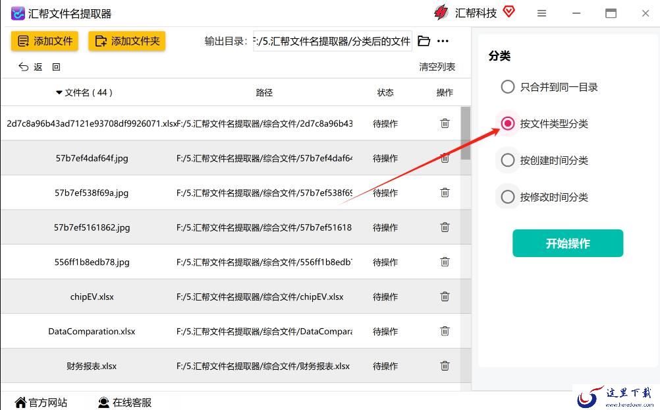Select the 按文件类型分类 radio option
The width and height of the screenshot is (660, 410).
tap(508, 123)
